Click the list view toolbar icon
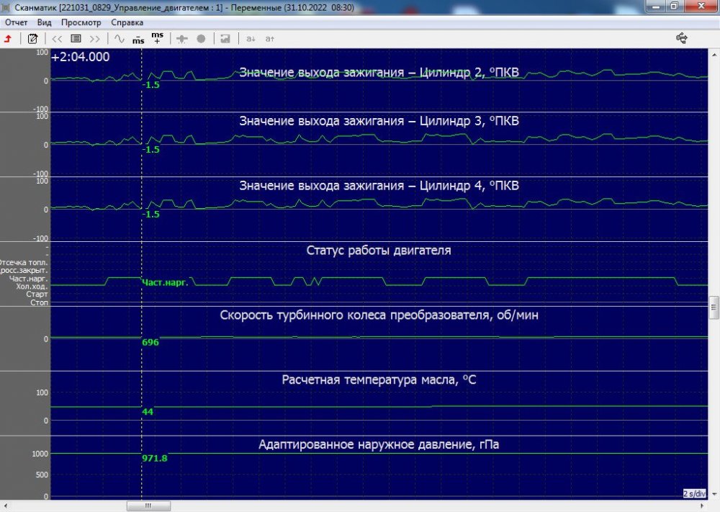Image resolution: width=720 pixels, height=512 pixels. point(76,38)
